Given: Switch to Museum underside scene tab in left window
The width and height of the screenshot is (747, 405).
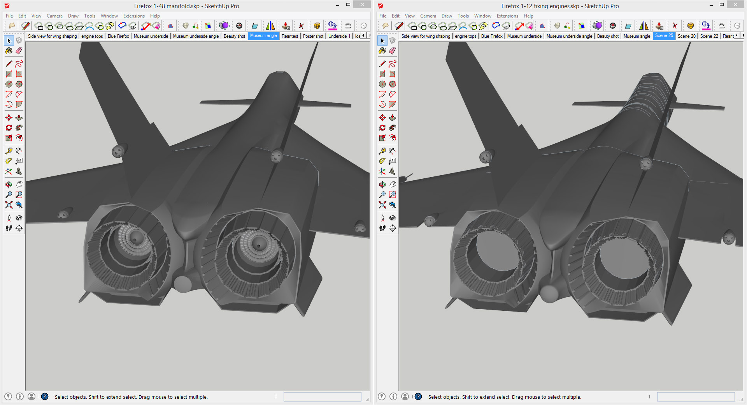Looking at the screenshot, I should [151, 36].
